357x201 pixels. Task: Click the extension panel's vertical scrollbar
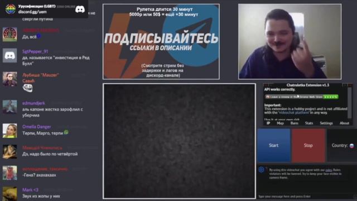pyautogui.click(x=350, y=103)
